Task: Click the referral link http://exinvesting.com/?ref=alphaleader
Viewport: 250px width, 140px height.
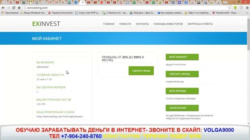Action: pyautogui.click(x=60, y=117)
